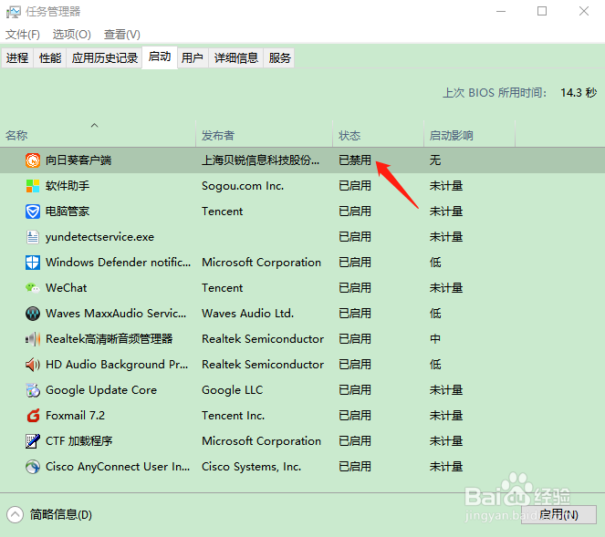Click publisher Waves Audio Ltd.
This screenshot has height=537, width=605.
click(x=247, y=314)
